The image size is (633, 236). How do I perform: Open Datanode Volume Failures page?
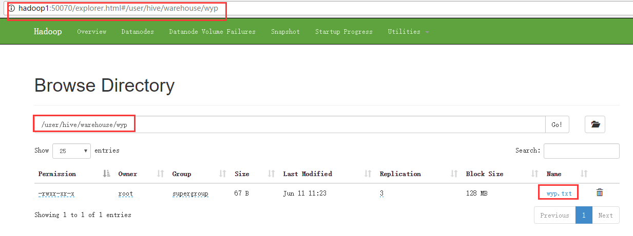click(212, 32)
